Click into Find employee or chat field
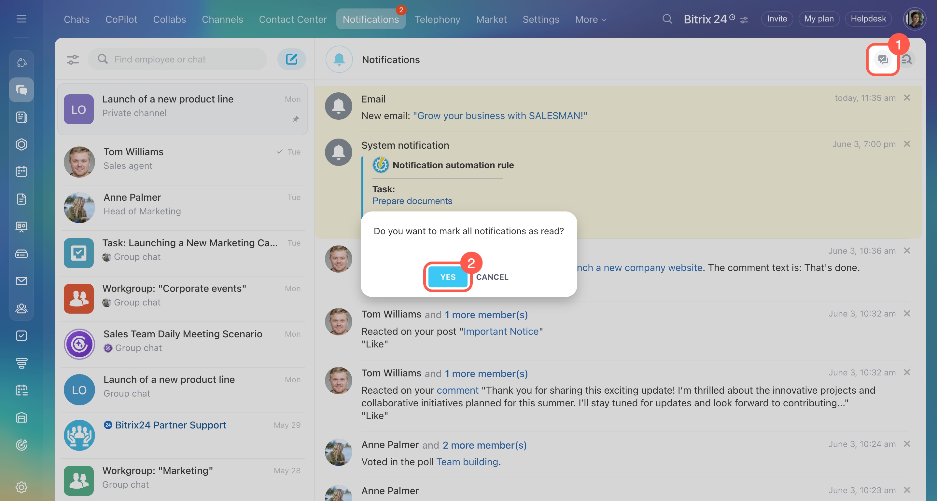Image resolution: width=937 pixels, height=501 pixels. 177,59
